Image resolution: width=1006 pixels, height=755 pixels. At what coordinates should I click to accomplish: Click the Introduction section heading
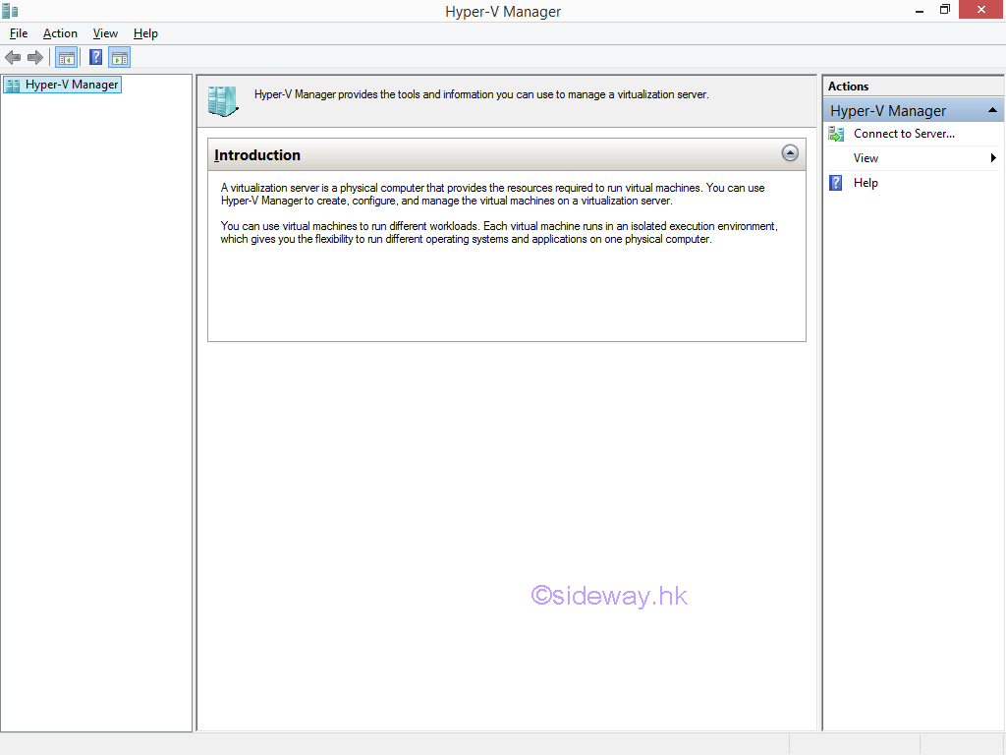(x=257, y=155)
